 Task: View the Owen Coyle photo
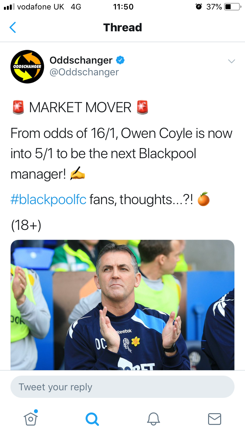[x=122, y=305]
